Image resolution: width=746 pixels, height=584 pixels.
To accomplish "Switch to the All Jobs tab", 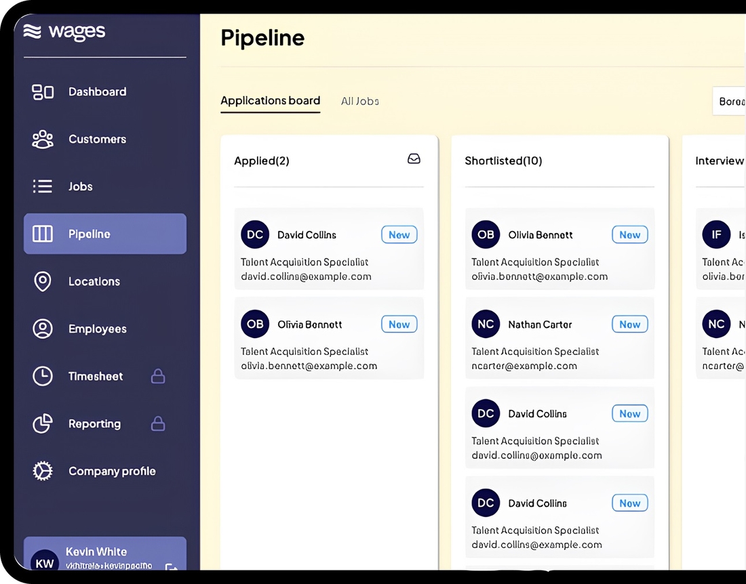I will [x=359, y=101].
